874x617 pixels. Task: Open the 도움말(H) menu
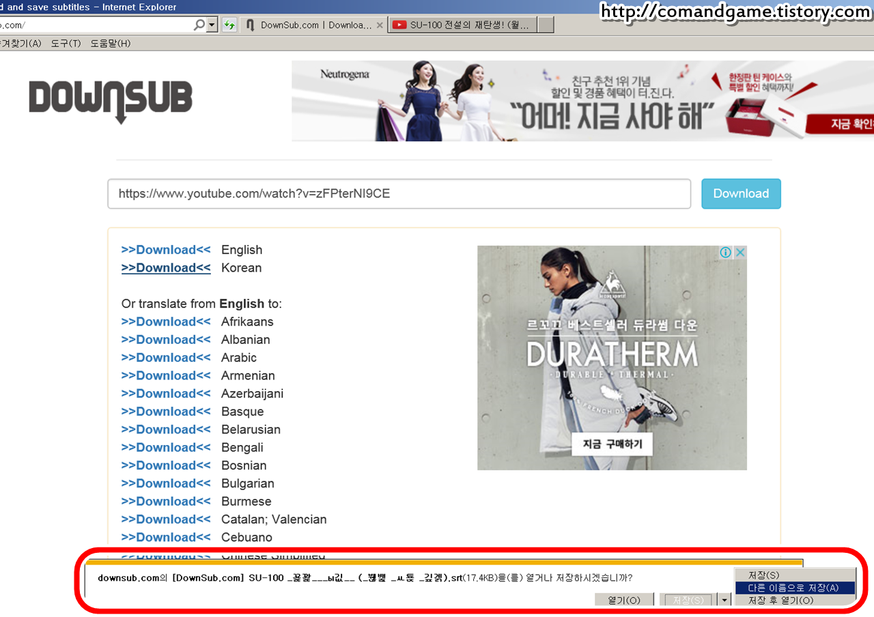110,44
